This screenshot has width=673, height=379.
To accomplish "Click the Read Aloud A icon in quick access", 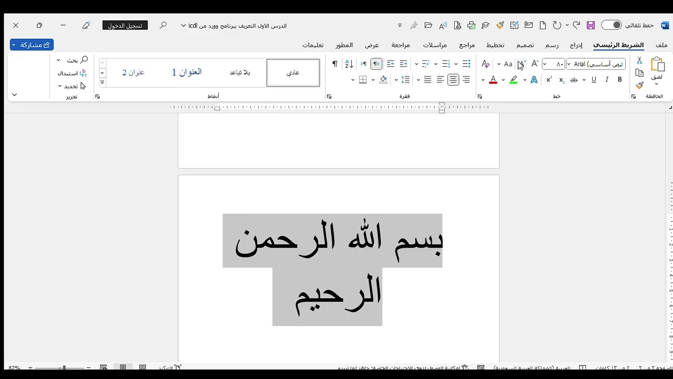I will coord(443,25).
